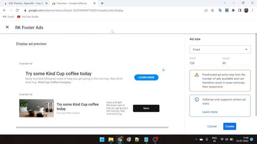The image size is (257, 144).
Task: Bookmark this page with star icon
Action: pyautogui.click(x=212, y=10)
